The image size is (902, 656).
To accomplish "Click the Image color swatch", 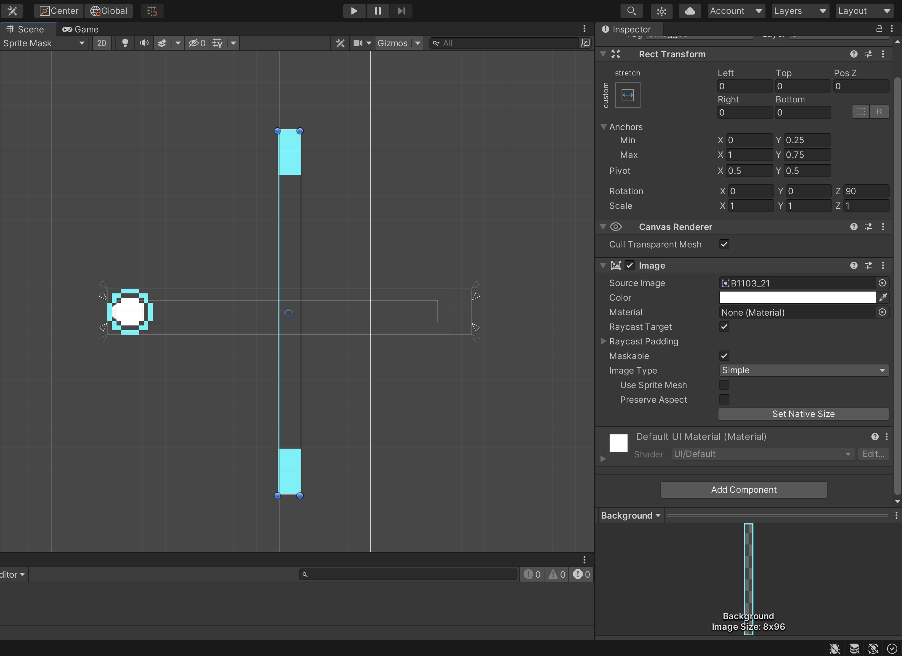I will tap(797, 297).
